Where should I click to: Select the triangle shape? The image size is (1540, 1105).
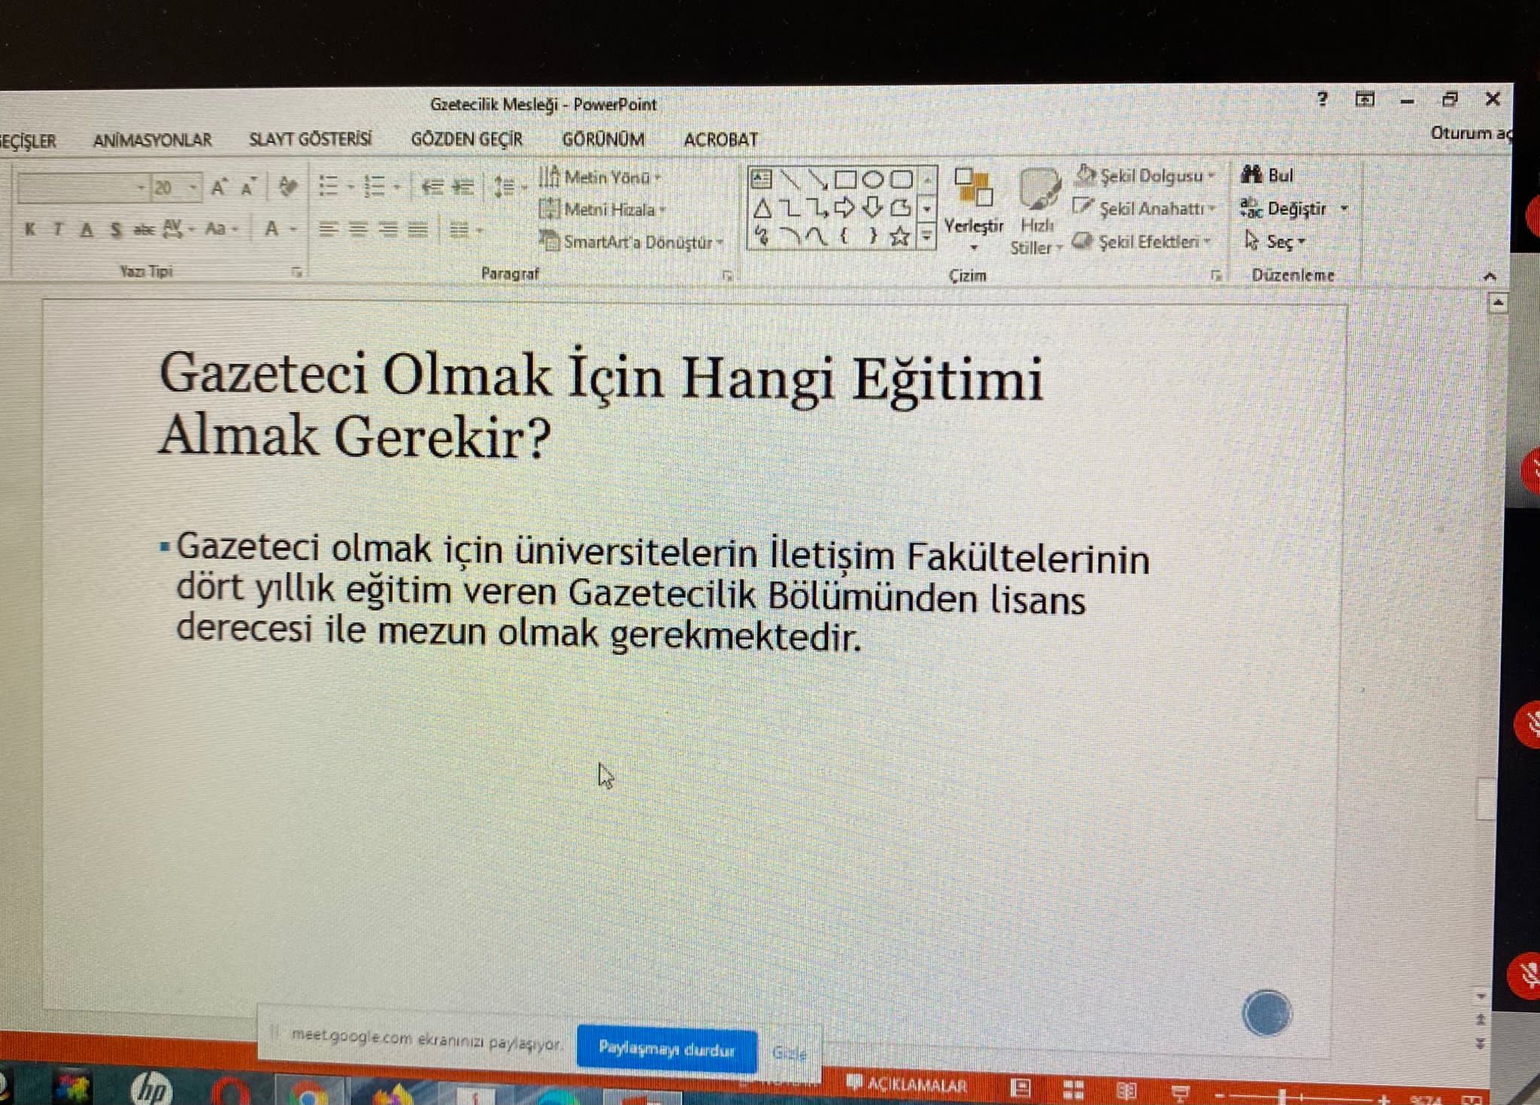pyautogui.click(x=762, y=207)
